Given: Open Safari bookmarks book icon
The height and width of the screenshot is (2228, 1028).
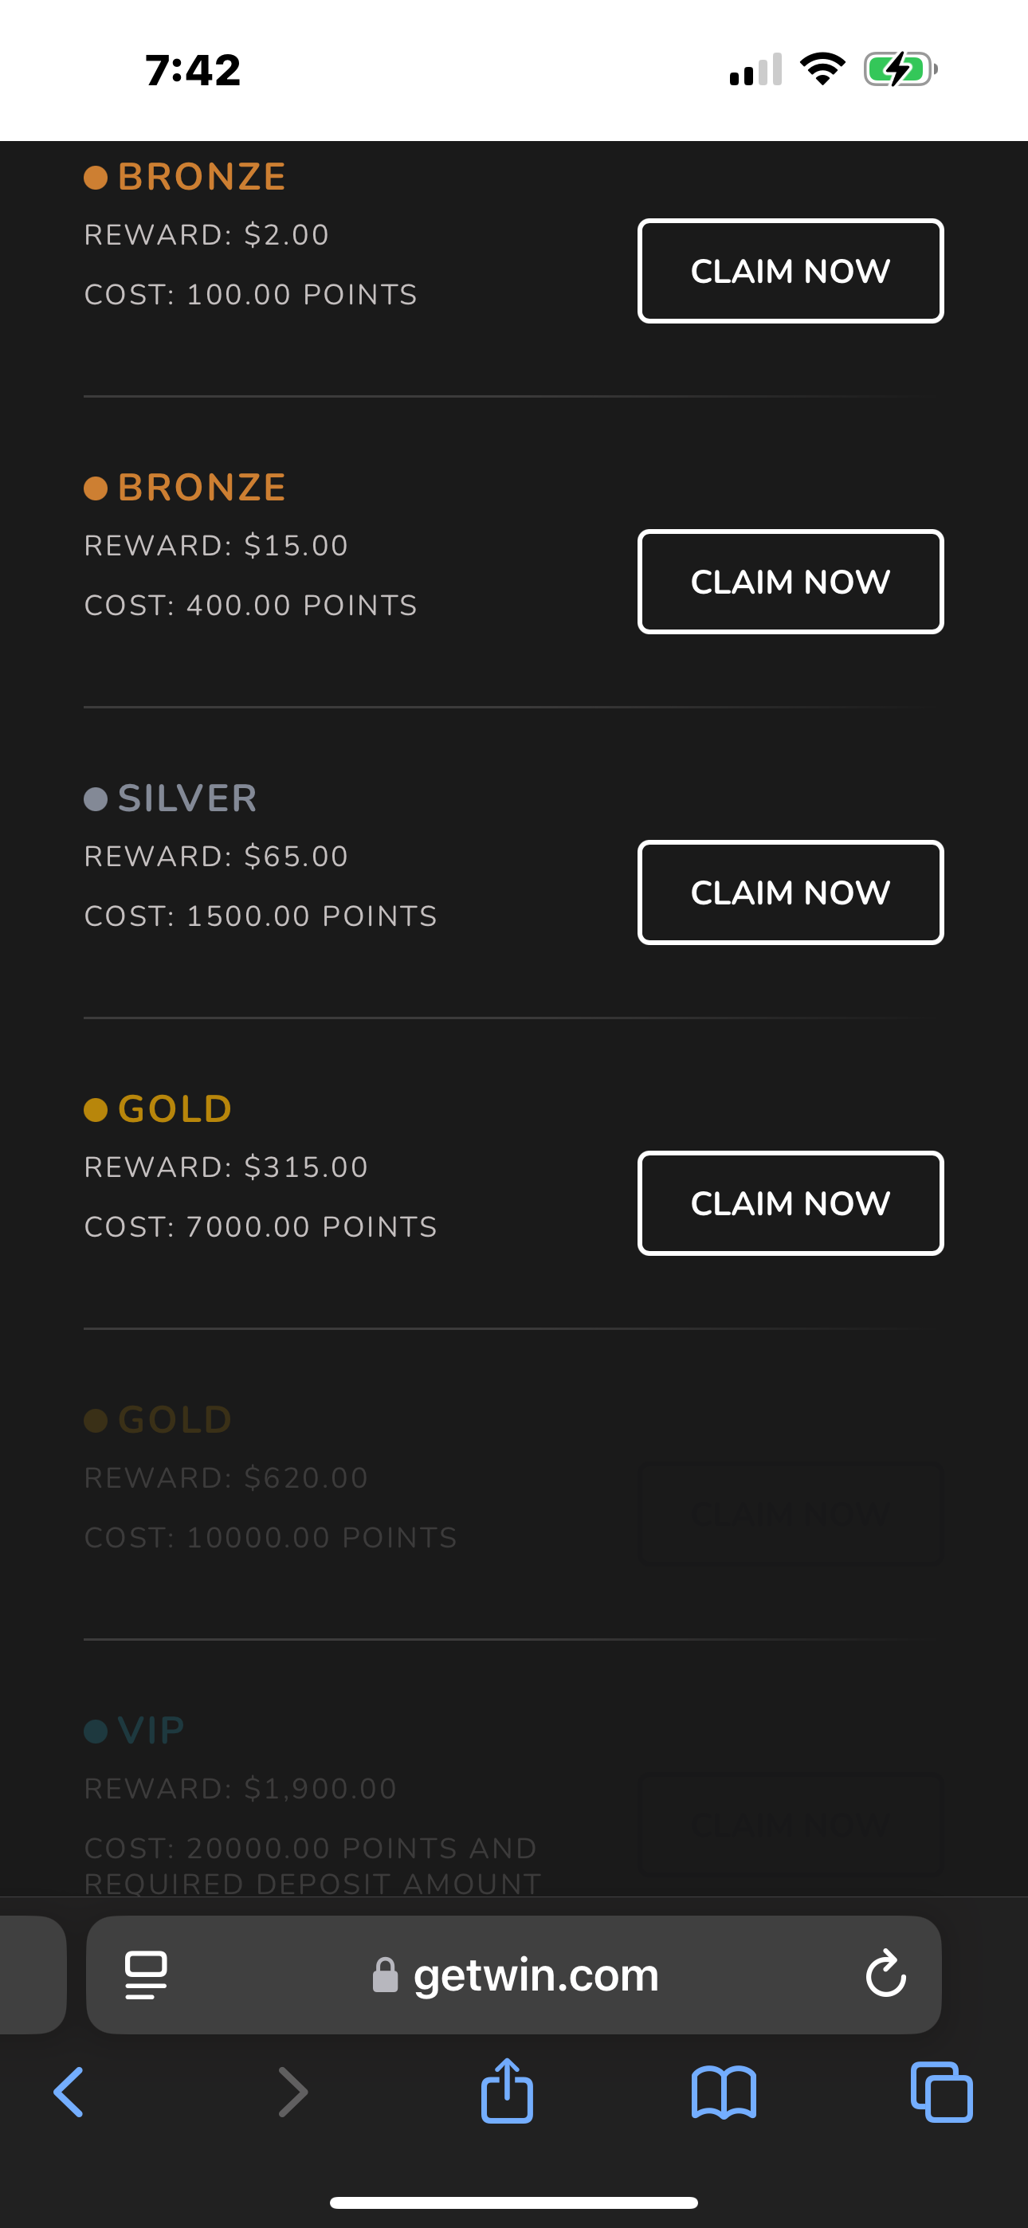Looking at the screenshot, I should (724, 2092).
